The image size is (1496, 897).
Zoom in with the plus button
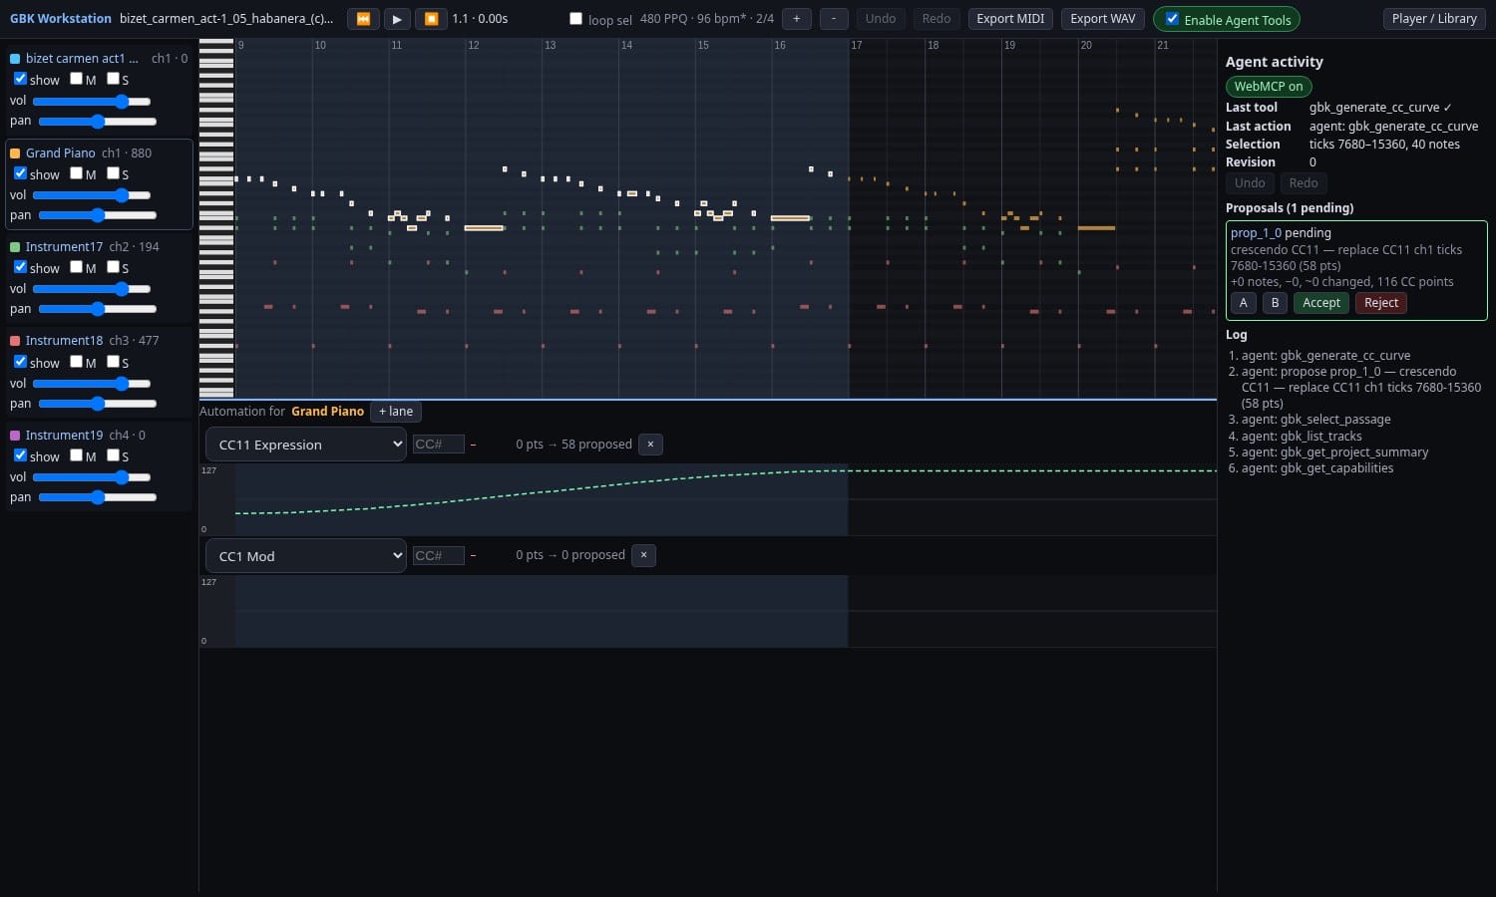click(x=796, y=19)
